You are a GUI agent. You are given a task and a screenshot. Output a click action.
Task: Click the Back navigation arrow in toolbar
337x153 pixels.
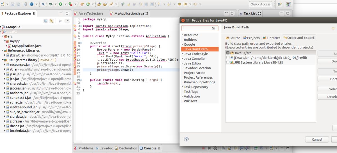pyautogui.click(x=185, y=4)
